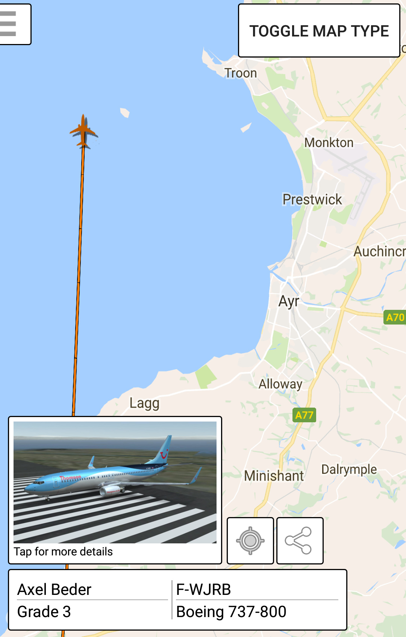Screen dimensions: 406x637
Task: Select the callsign F-WJRB
Action: (204, 589)
